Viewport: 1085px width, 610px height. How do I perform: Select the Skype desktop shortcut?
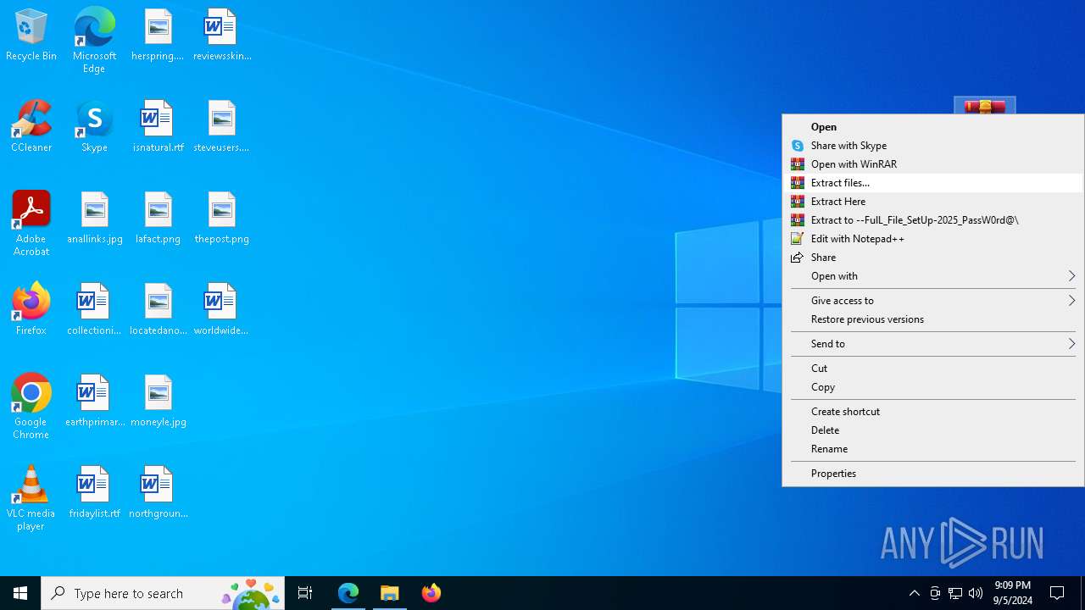tap(94, 127)
